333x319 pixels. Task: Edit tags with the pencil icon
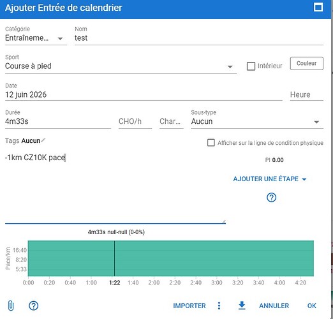coord(43,140)
